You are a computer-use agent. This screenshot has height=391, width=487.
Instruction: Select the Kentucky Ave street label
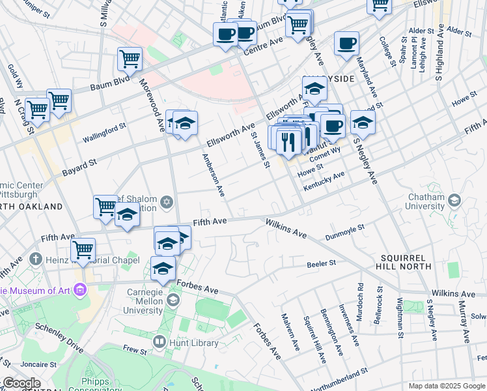pyautogui.click(x=324, y=181)
